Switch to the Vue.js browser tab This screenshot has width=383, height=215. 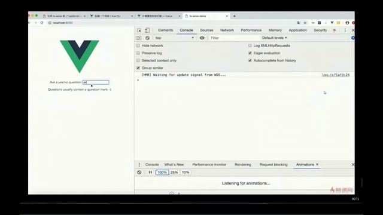point(158,16)
